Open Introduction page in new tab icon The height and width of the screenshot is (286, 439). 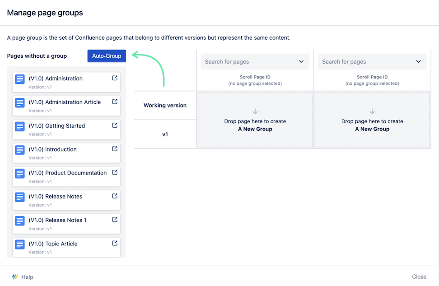click(115, 149)
